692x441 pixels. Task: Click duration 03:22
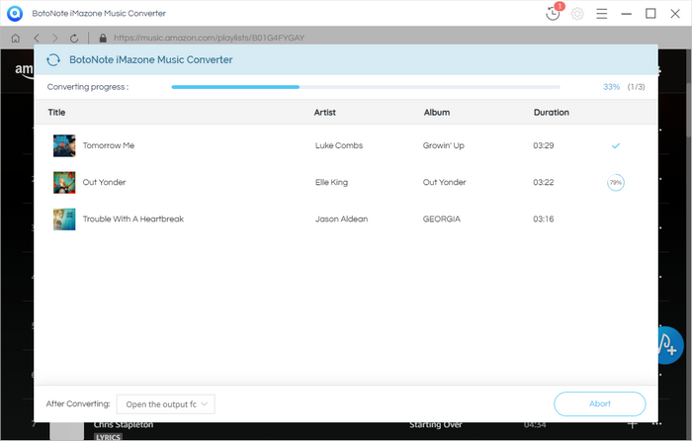[544, 182]
